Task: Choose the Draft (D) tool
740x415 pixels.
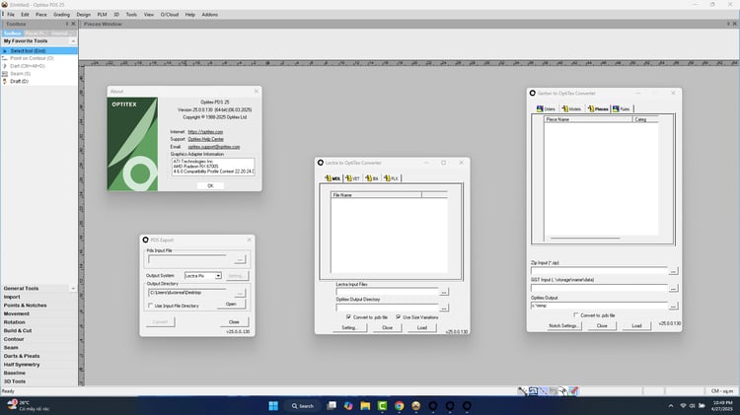Action: pos(39,81)
